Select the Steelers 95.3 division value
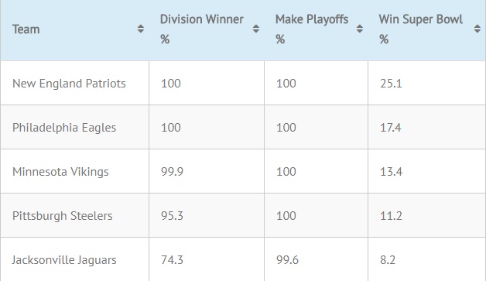The width and height of the screenshot is (486, 281). (x=172, y=215)
